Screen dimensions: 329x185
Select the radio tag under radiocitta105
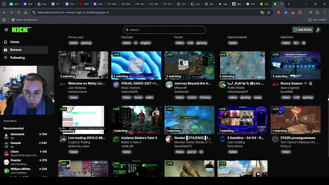pyautogui.click(x=149, y=97)
